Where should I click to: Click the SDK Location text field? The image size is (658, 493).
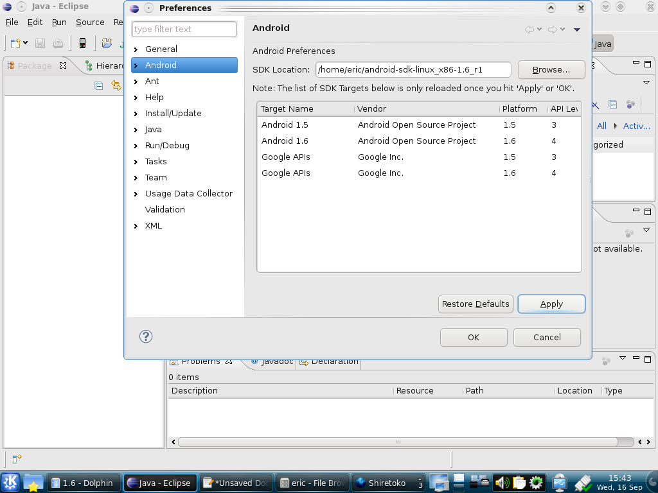tap(413, 69)
